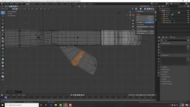This screenshot has width=190, height=107.
Task: Click the zoom view magnifier icon
Action: pos(133,21)
